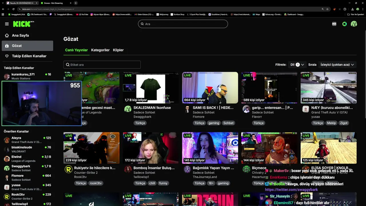This screenshot has width=366, height=206.
Task: Open the Bağımlılık Yapan Yayın stream thumbnail
Action: (210, 148)
